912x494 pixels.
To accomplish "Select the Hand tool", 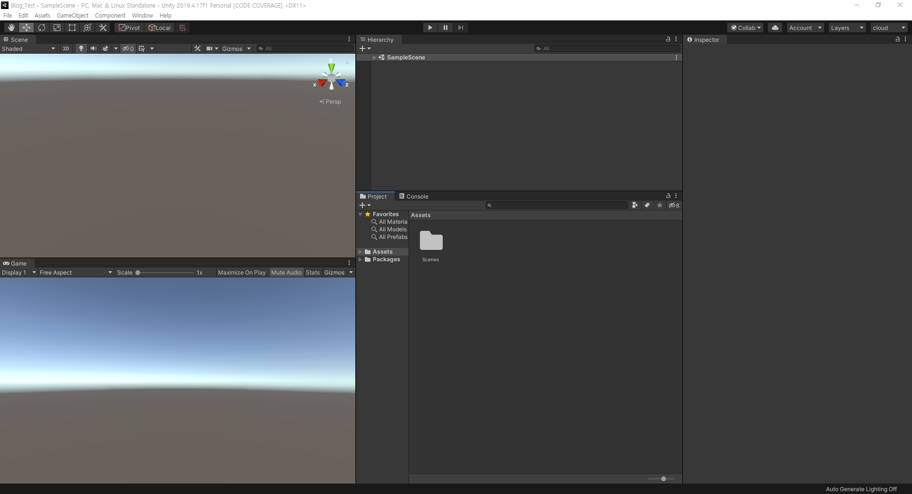I will click(x=11, y=28).
